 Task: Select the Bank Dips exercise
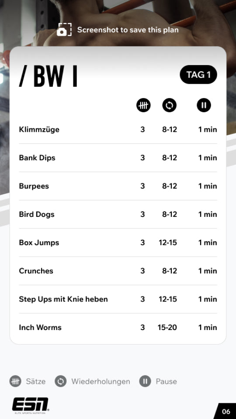[x=118, y=158]
